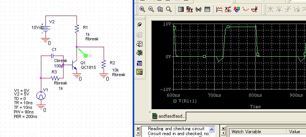Click the Cbreak model label
Image resolution: width=306 pixels, height=137 pixels.
60,61
